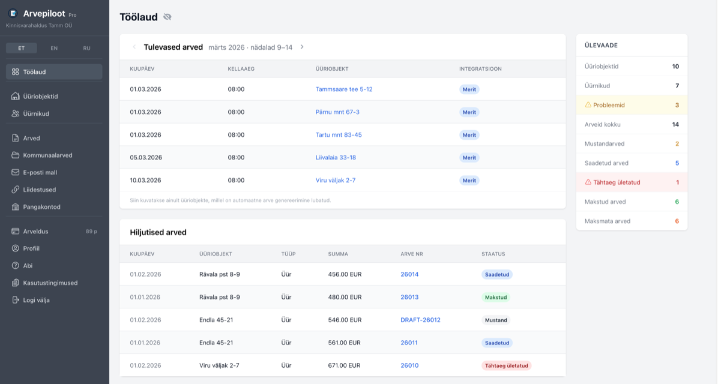718x384 pixels.
Task: Click the Tähtaeg ületatud status badge
Action: click(x=506, y=365)
